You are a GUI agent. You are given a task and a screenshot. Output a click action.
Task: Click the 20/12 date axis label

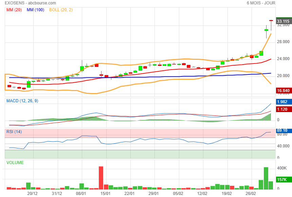[32, 194]
